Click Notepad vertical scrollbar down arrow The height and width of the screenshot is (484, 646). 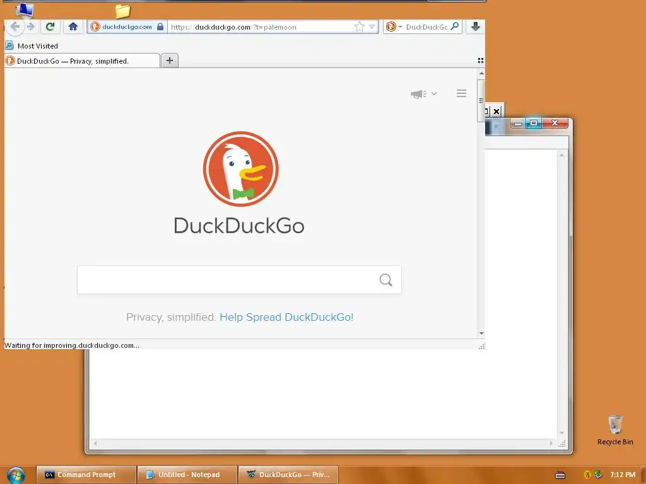coord(561,433)
